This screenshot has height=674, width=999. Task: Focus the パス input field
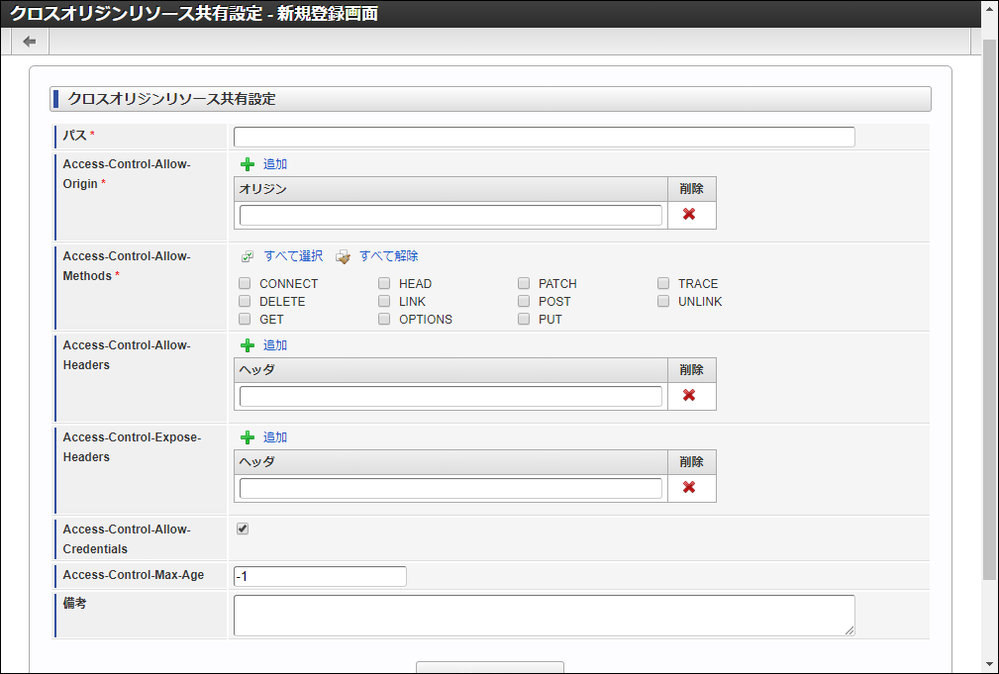544,138
